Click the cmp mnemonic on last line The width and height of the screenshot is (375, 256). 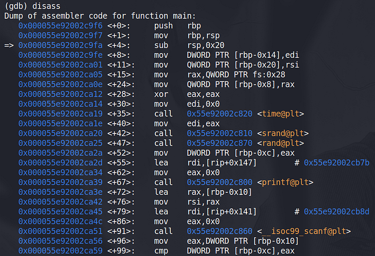point(161,251)
